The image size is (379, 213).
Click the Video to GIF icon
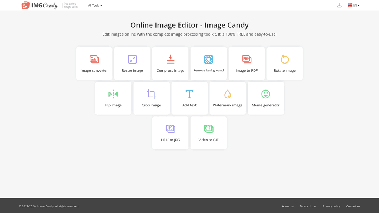[x=209, y=129]
